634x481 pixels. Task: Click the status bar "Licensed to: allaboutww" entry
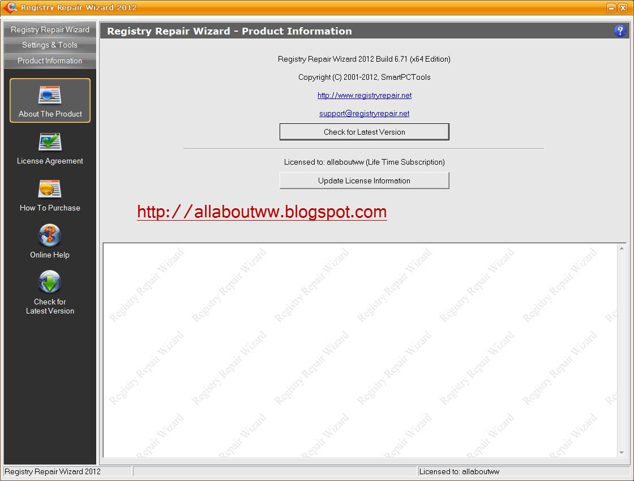point(459,472)
